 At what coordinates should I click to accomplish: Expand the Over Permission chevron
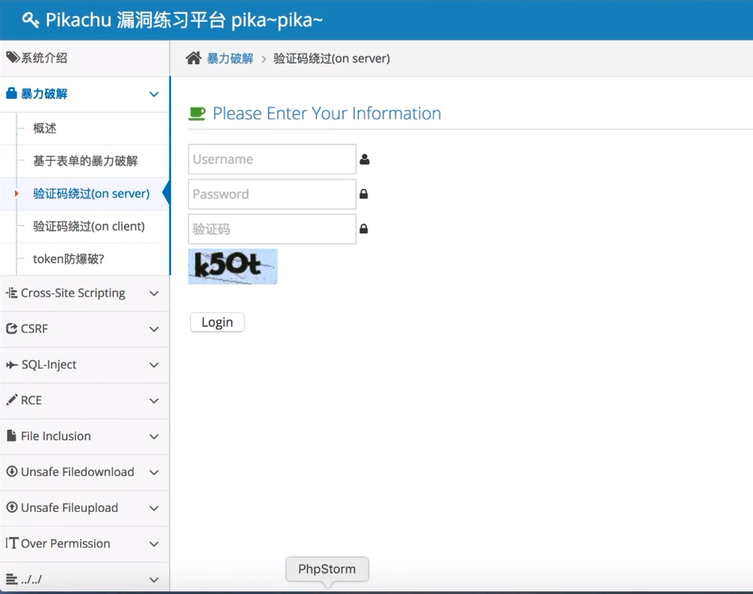click(x=154, y=544)
